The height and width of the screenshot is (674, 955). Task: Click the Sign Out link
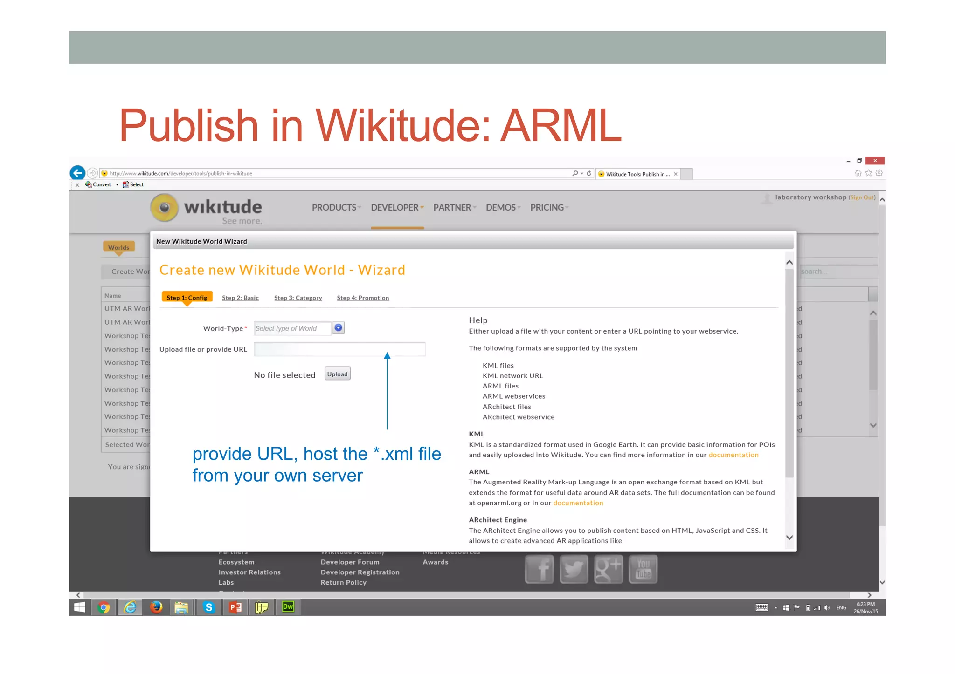pyautogui.click(x=862, y=197)
